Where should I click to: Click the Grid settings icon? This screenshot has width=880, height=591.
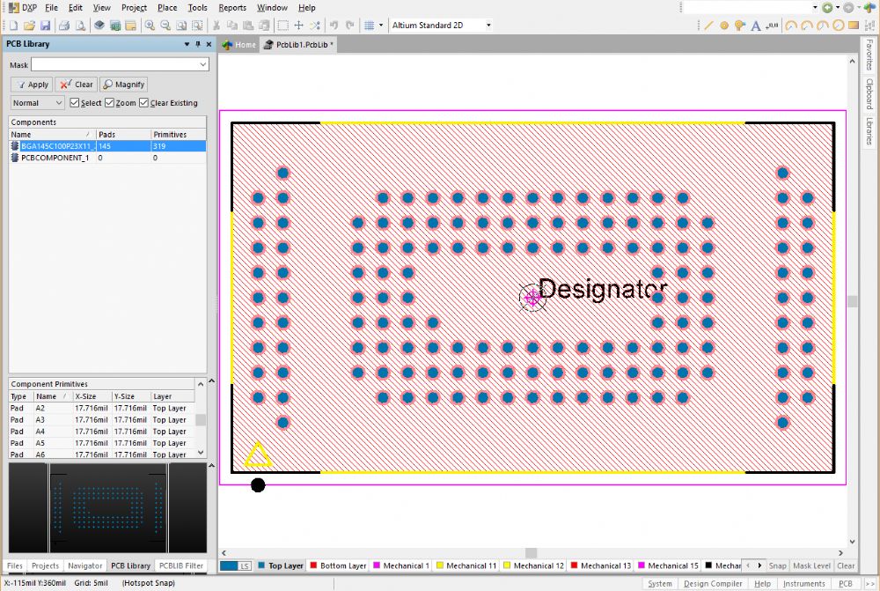click(x=369, y=26)
